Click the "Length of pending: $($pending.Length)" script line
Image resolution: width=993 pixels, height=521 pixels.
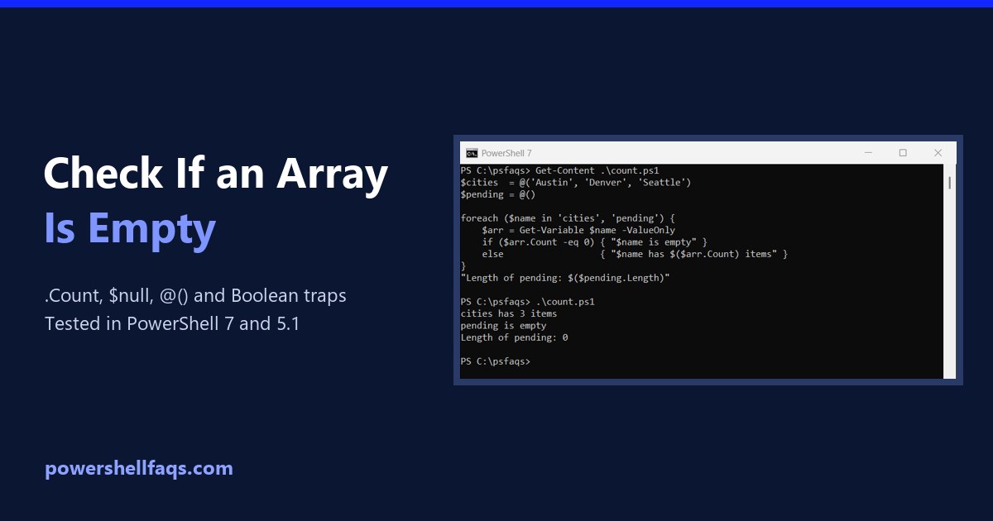pyautogui.click(x=565, y=278)
